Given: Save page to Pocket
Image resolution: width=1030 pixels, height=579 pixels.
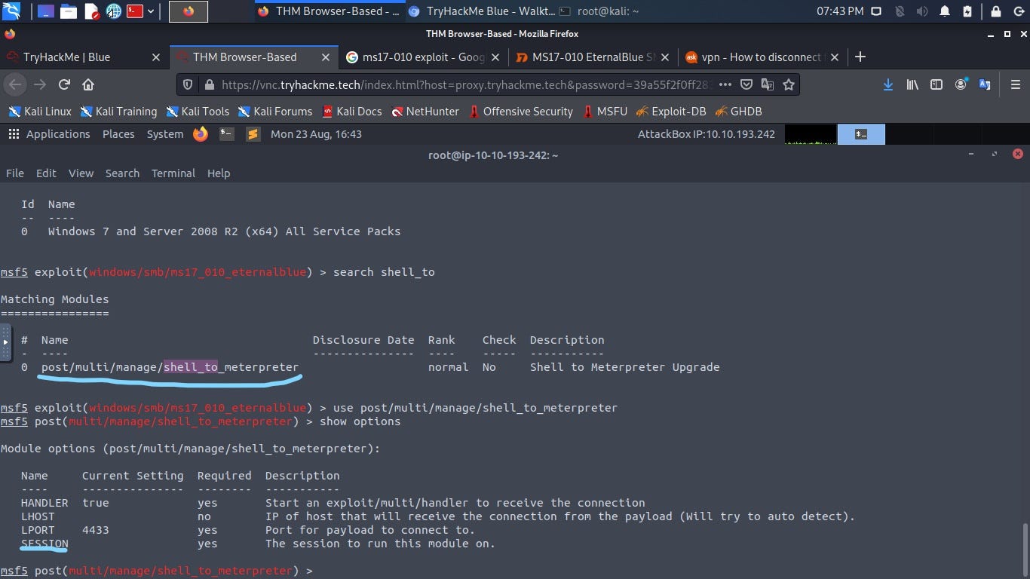Looking at the screenshot, I should pyautogui.click(x=746, y=84).
